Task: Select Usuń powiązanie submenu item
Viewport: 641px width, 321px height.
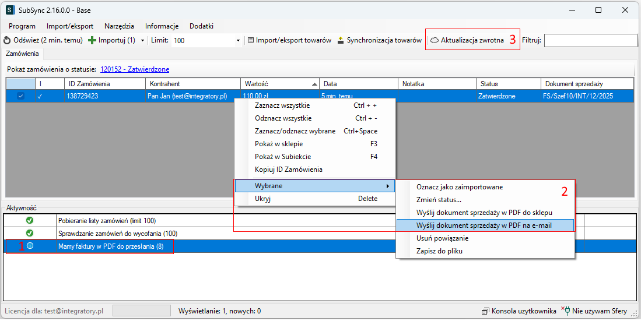Action: [485, 238]
